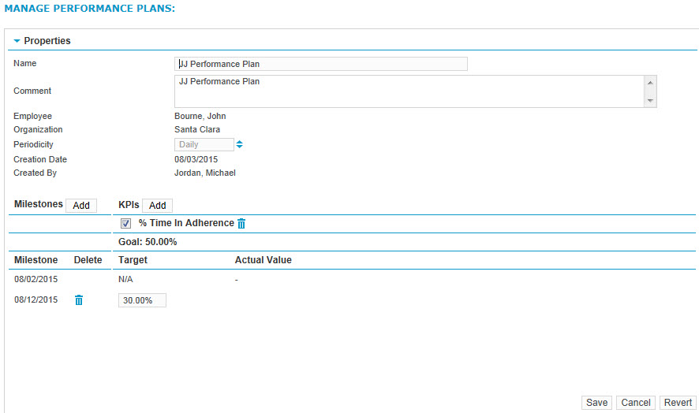The height and width of the screenshot is (413, 699).
Task: Edit the 30.00% target field
Action: coord(142,300)
